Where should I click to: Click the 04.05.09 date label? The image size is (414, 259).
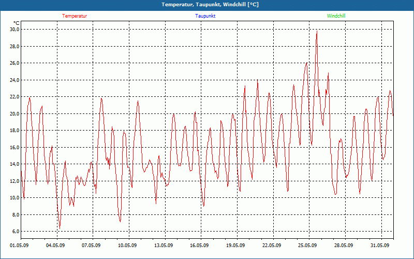[55, 246]
